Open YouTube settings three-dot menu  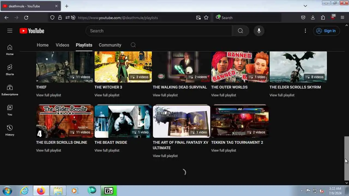(x=305, y=31)
